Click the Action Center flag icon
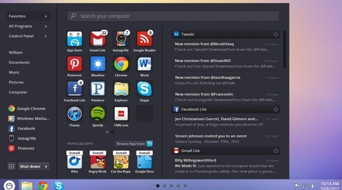This screenshot has height=190, width=342. pos(297,186)
